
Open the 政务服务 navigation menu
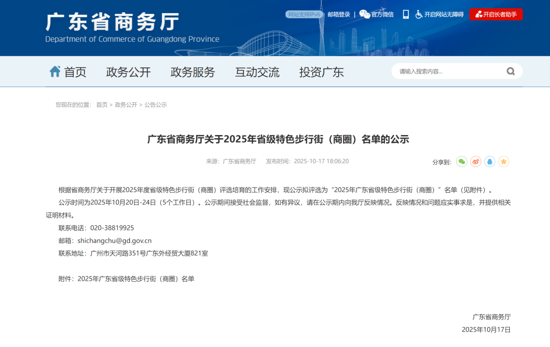tap(192, 72)
